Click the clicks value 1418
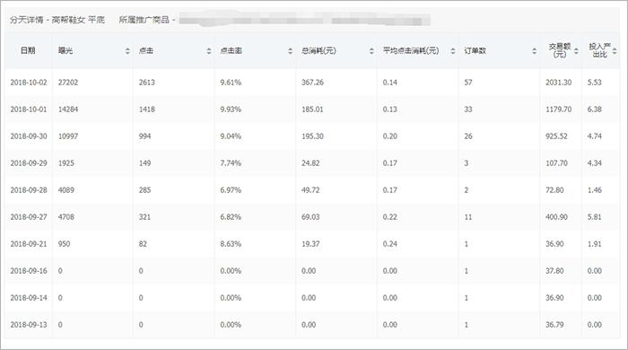 pyautogui.click(x=146, y=109)
